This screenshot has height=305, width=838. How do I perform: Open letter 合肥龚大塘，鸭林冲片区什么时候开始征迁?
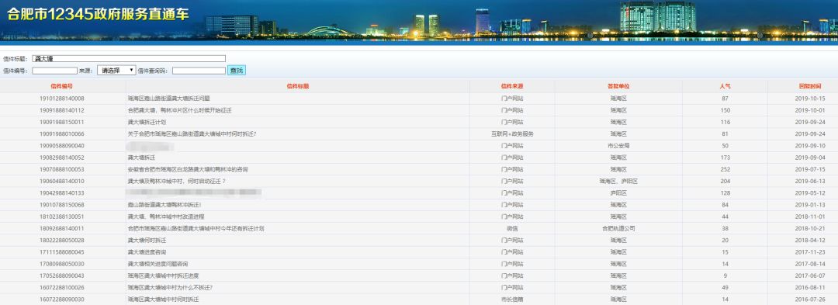click(179, 110)
